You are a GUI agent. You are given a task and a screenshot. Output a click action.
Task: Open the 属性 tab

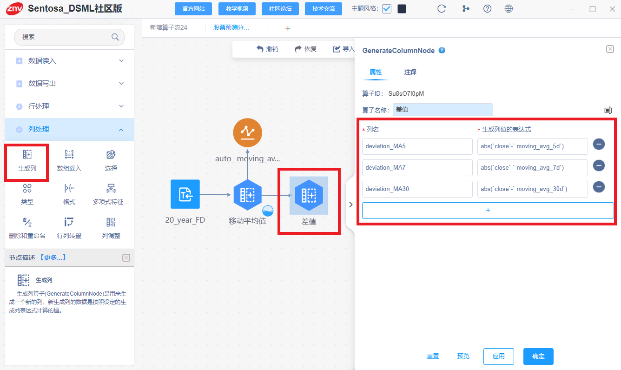click(x=376, y=72)
